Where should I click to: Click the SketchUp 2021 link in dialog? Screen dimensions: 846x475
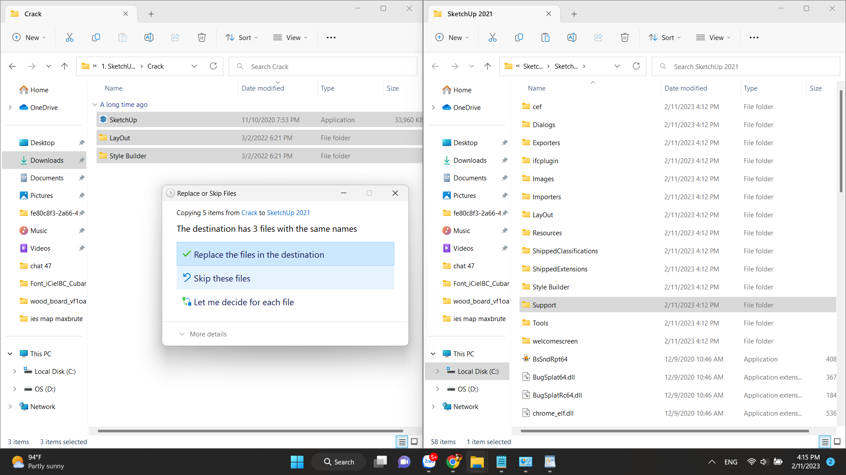coord(288,212)
